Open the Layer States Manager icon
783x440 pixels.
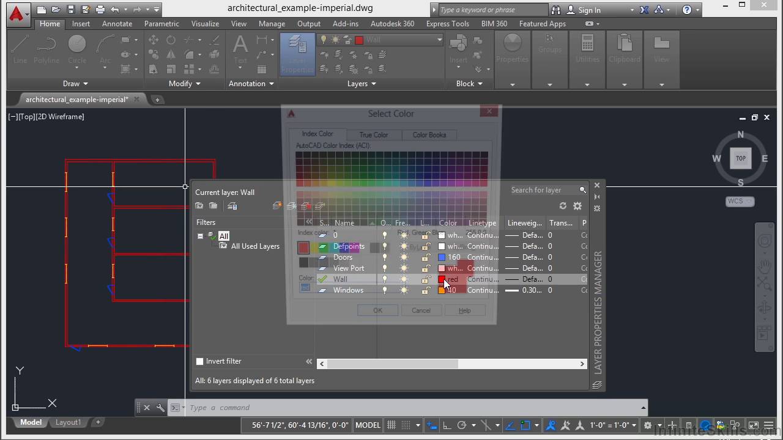click(x=232, y=206)
